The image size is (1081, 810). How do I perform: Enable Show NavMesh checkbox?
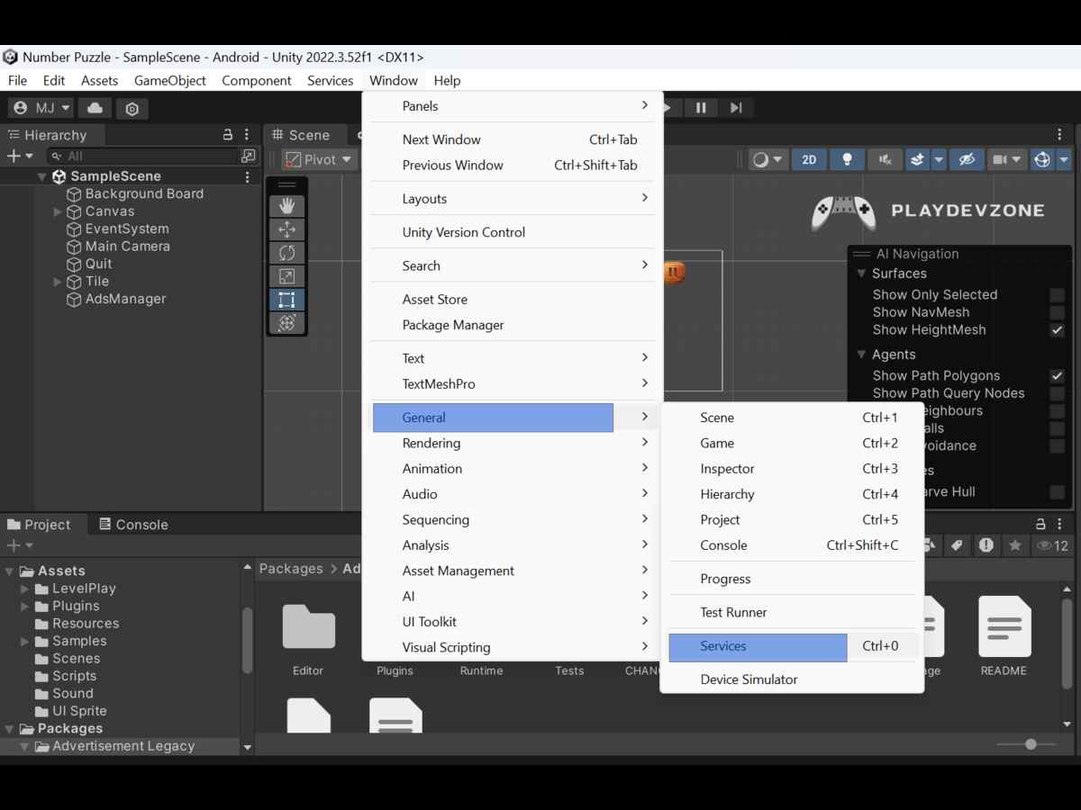pyautogui.click(x=1057, y=312)
